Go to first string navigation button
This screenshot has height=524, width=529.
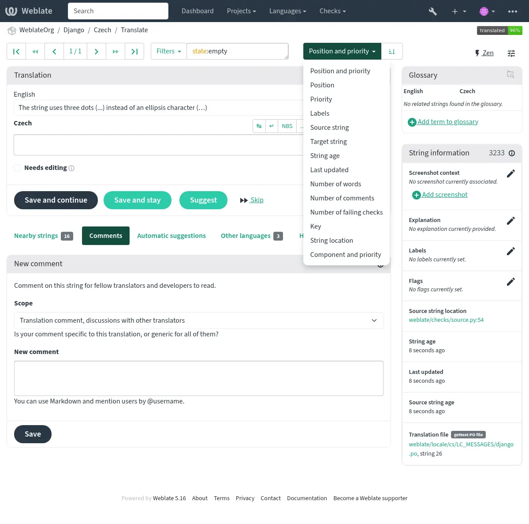[16, 52]
